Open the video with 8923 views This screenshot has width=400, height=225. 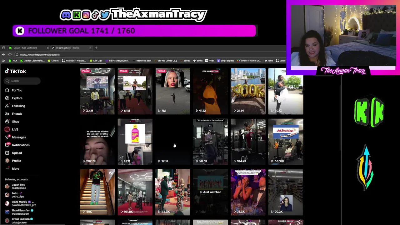[x=286, y=91]
